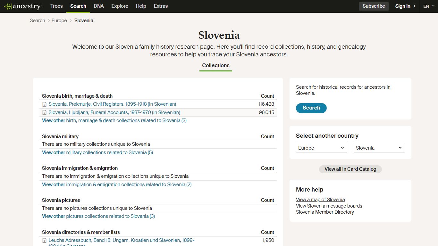Open the EN language dropdown
The height and width of the screenshot is (246, 438).
[x=429, y=6]
